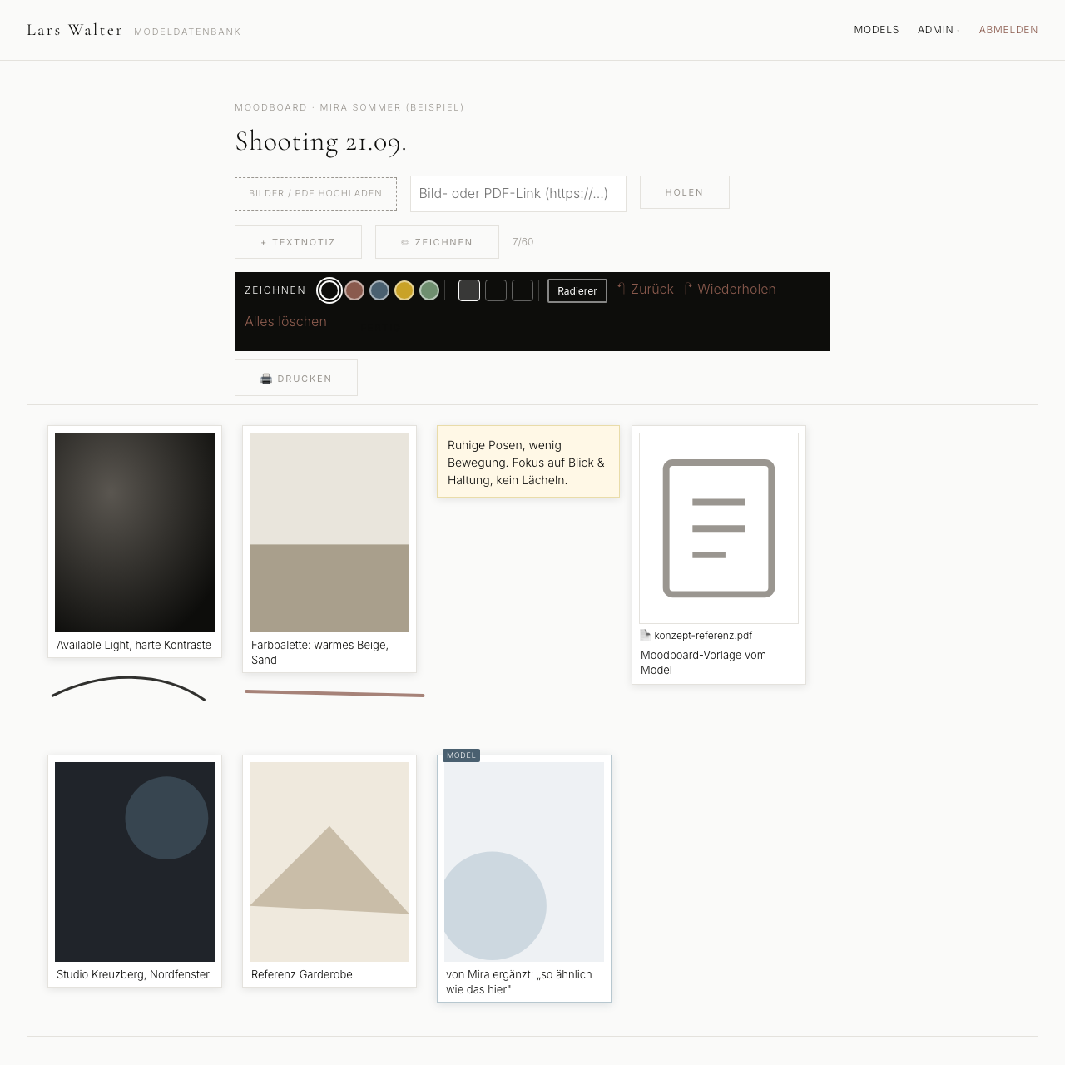Choose the last stroke width box
The width and height of the screenshot is (1065, 1065).
click(523, 290)
